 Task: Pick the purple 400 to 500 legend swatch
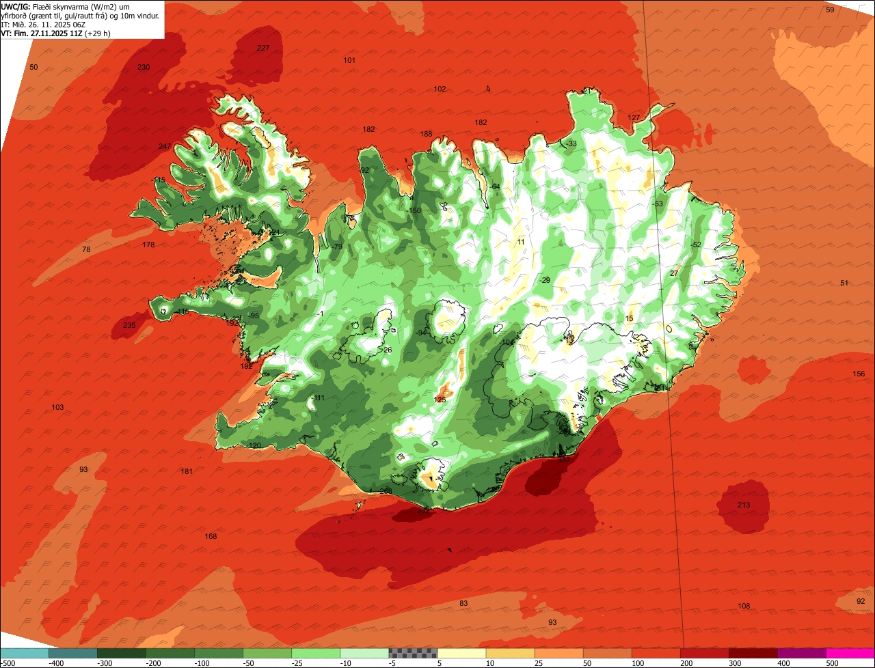pos(802,654)
